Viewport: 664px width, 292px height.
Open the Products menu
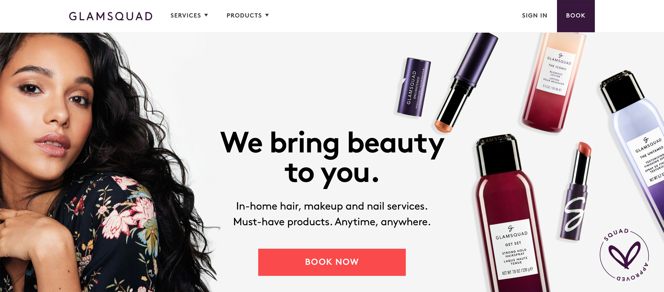pos(248,15)
